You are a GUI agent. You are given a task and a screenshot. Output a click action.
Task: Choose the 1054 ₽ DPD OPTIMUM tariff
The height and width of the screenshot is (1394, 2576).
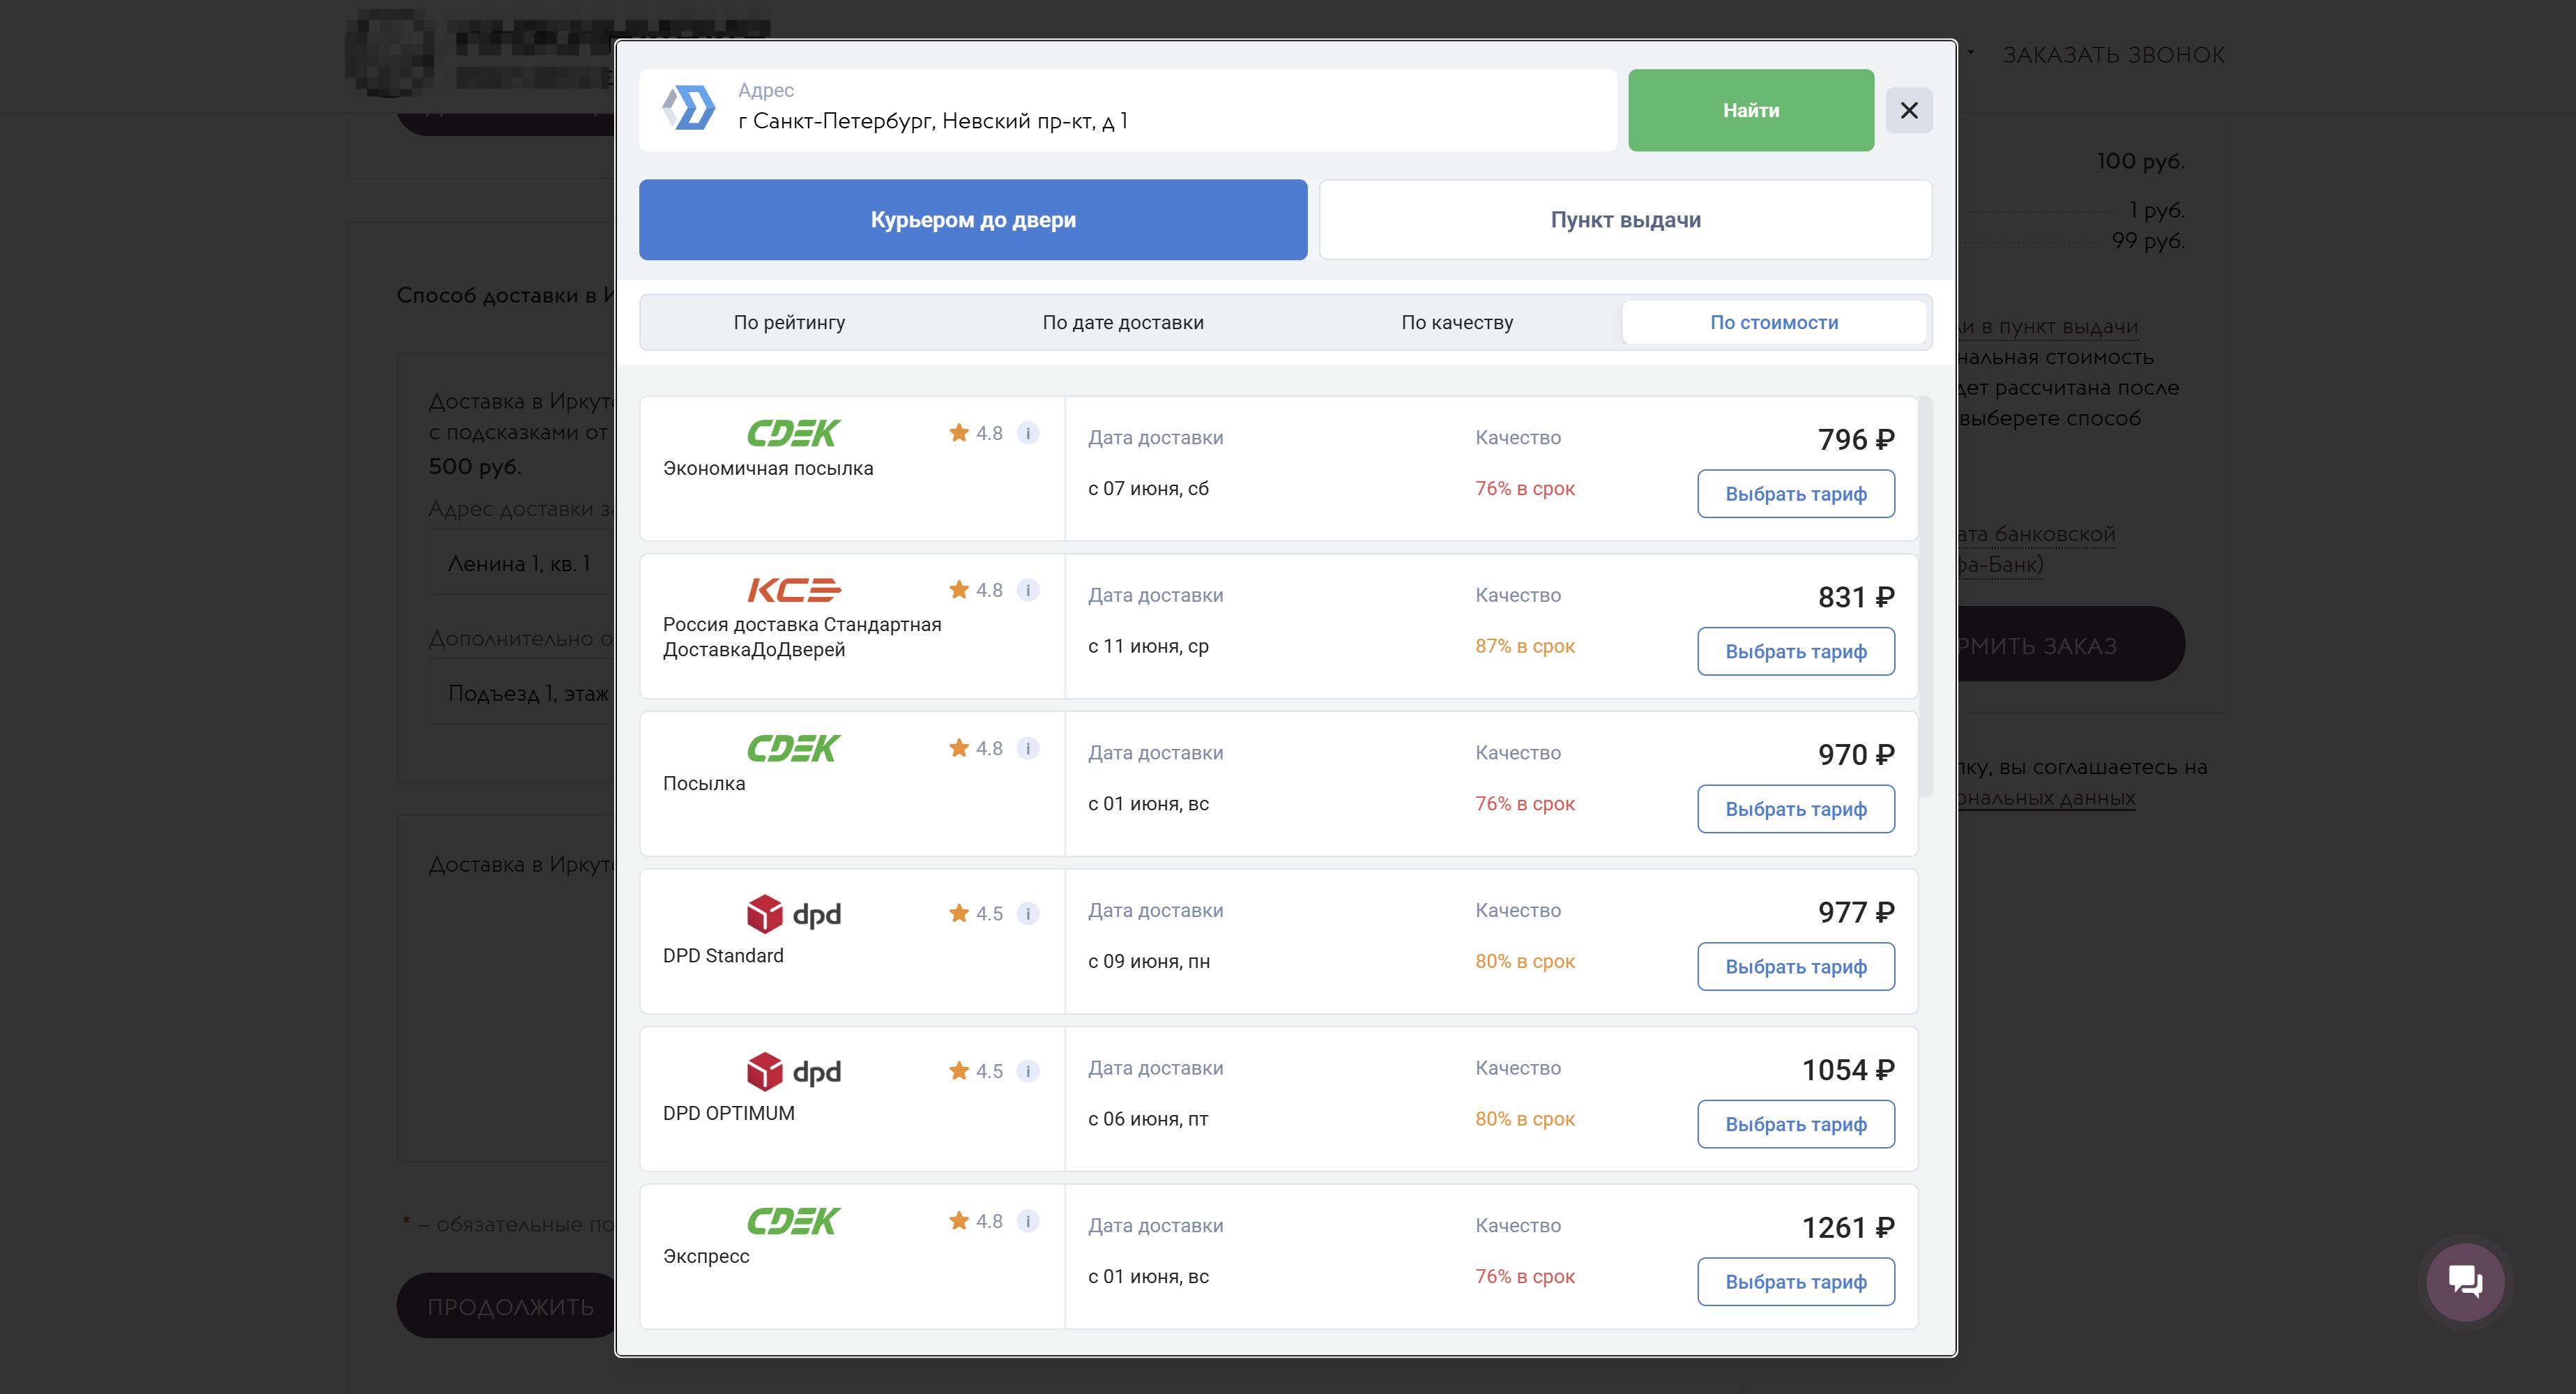tap(1795, 1124)
